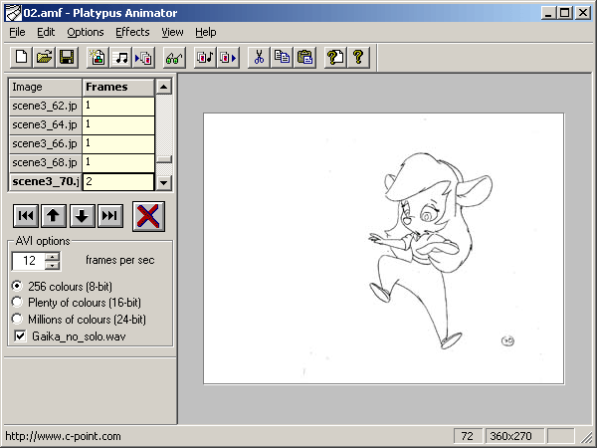Click the Paste clipboard icon
This screenshot has height=448, width=597.
point(304,58)
